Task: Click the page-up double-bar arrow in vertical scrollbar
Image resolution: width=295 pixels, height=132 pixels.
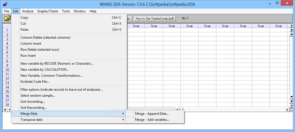Action: click(291, 30)
